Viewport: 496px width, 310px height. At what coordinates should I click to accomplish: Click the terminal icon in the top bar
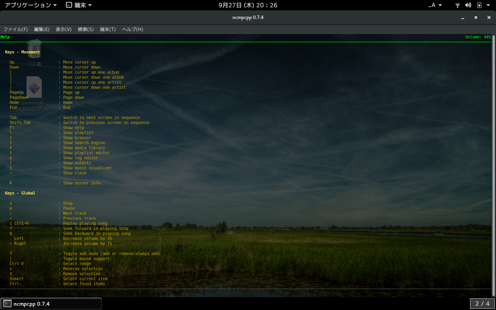(69, 5)
